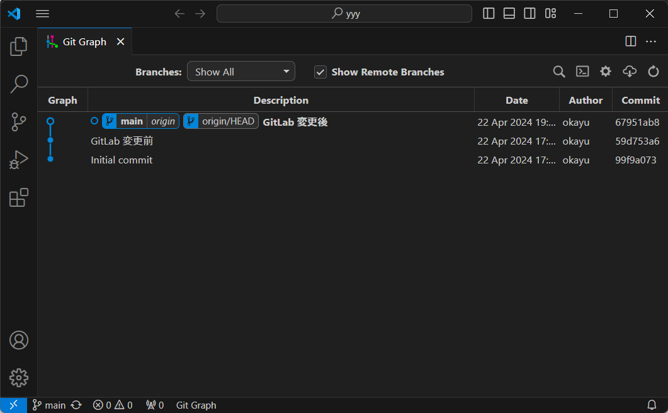Open the hamburger menu
Screen dimensions: 668x413
coord(42,13)
